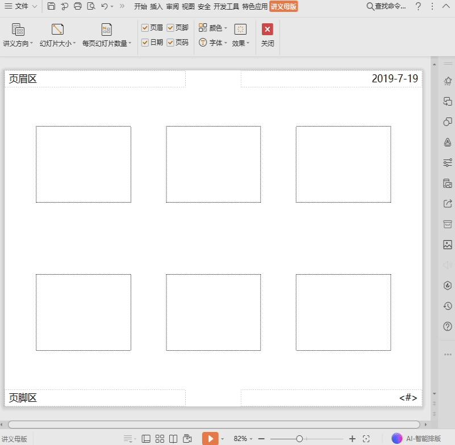Switch to the 开始 tab
Image resolution: width=455 pixels, height=445 pixels.
click(x=140, y=6)
